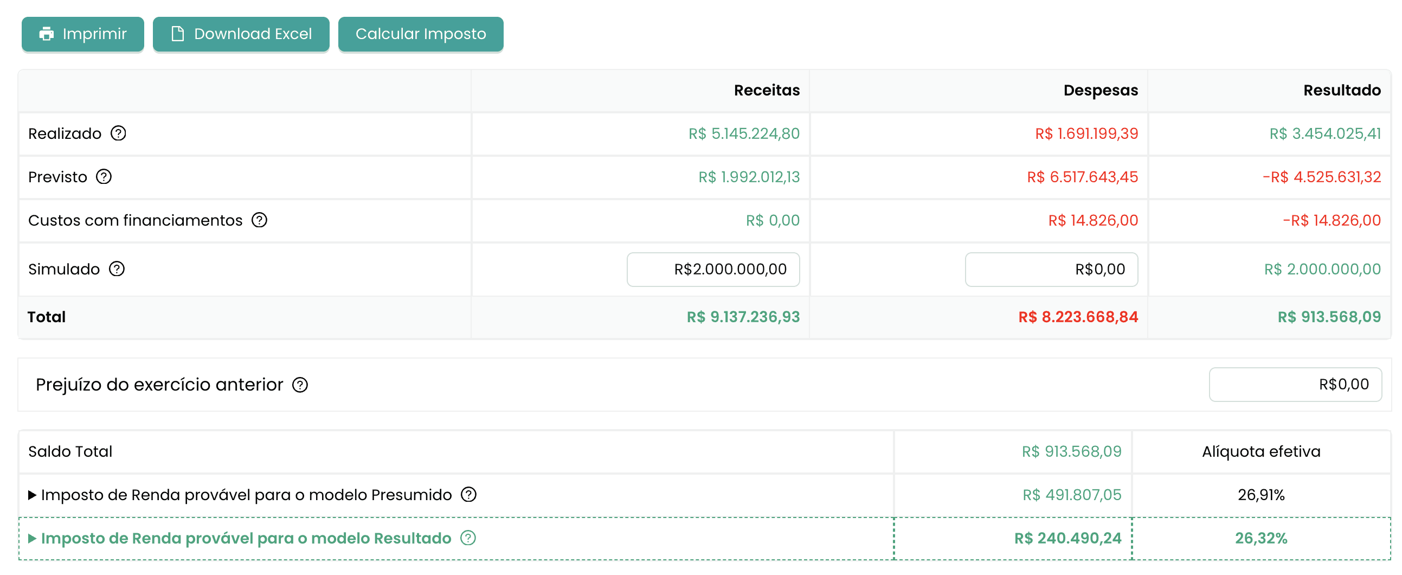The height and width of the screenshot is (575, 1402).
Task: Focus the Simulado Receitas input field
Action: point(713,269)
